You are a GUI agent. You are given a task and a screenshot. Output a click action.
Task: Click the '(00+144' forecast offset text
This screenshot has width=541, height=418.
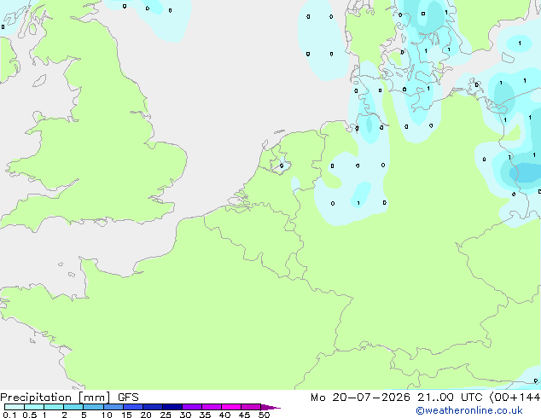[515, 398]
